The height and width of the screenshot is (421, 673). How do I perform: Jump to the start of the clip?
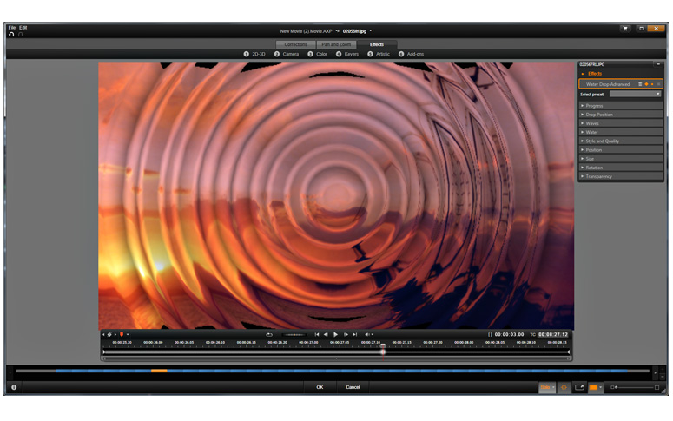(x=317, y=334)
